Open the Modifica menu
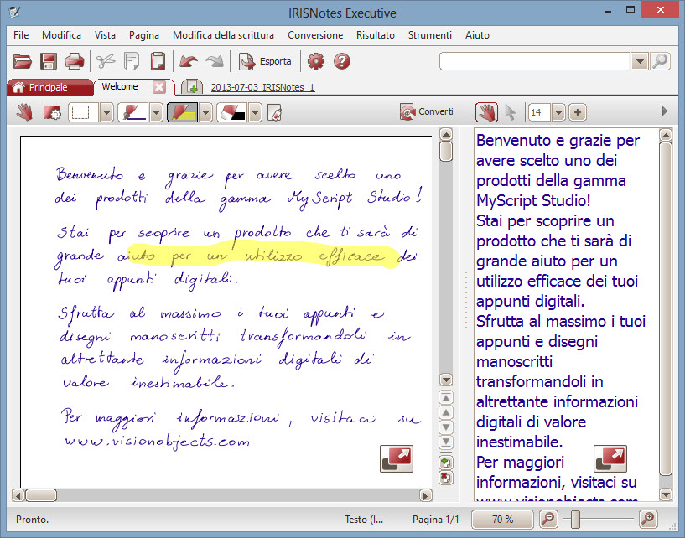This screenshot has width=685, height=538. [61, 35]
